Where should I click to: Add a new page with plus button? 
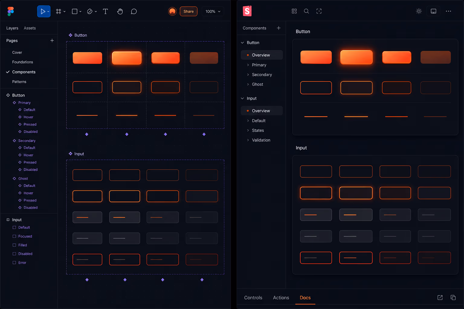pos(52,40)
